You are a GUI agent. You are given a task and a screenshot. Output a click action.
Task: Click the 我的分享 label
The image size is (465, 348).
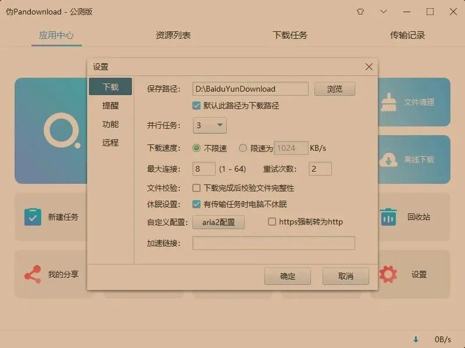(x=63, y=274)
